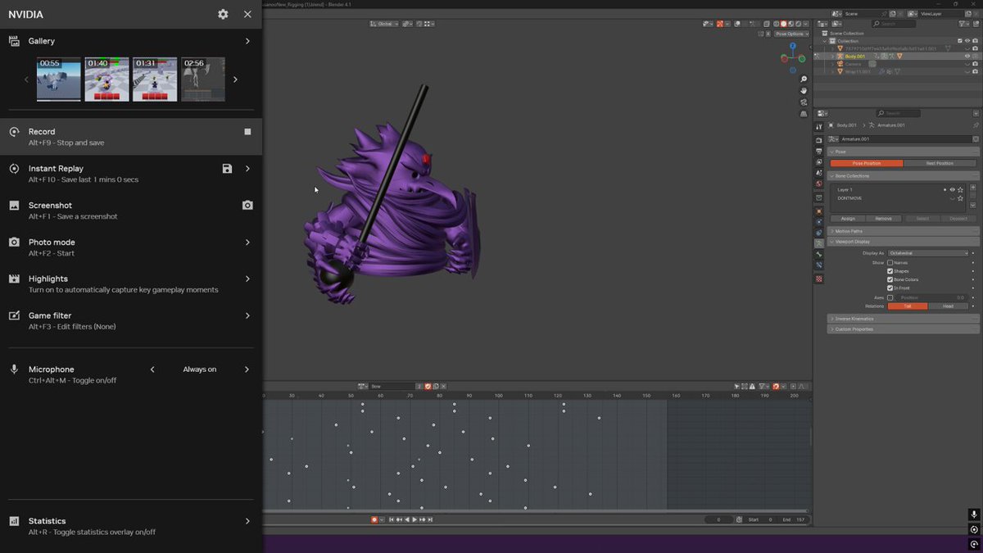
Task: Toggle visibility eye of Body.001 in outliner
Action: (x=967, y=56)
